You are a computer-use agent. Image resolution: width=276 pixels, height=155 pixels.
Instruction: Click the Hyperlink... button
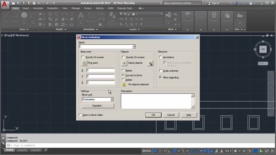(x=98, y=105)
